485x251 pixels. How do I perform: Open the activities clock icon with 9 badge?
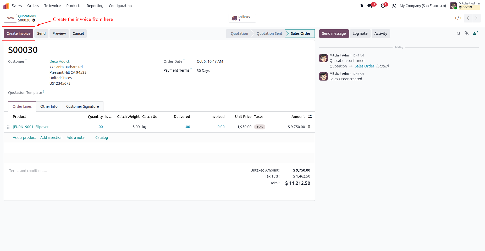383,6
